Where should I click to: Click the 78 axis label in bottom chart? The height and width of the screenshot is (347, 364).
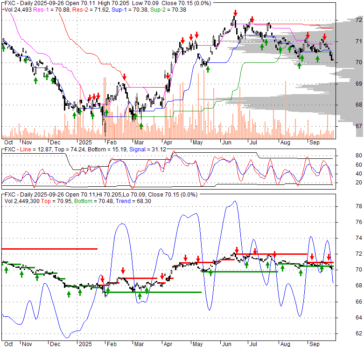click(x=359, y=206)
